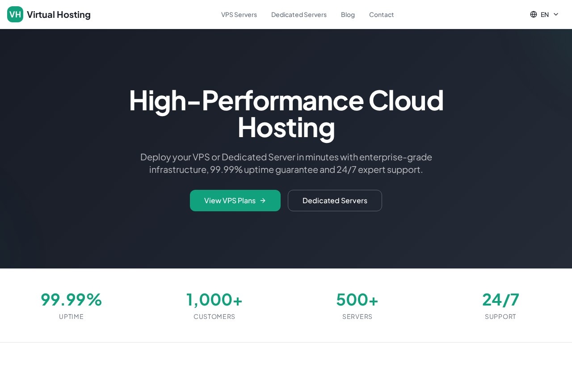The width and height of the screenshot is (572, 381).
Task: Open the globe language icon
Action: [534, 14]
